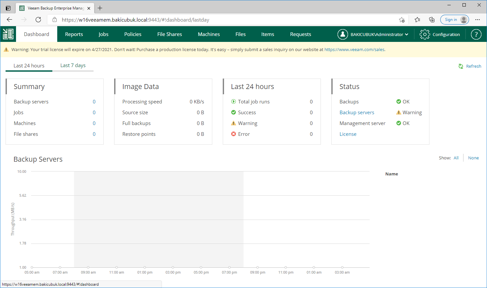The image size is (487, 288).
Task: Open the help question mark icon
Action: [476, 34]
